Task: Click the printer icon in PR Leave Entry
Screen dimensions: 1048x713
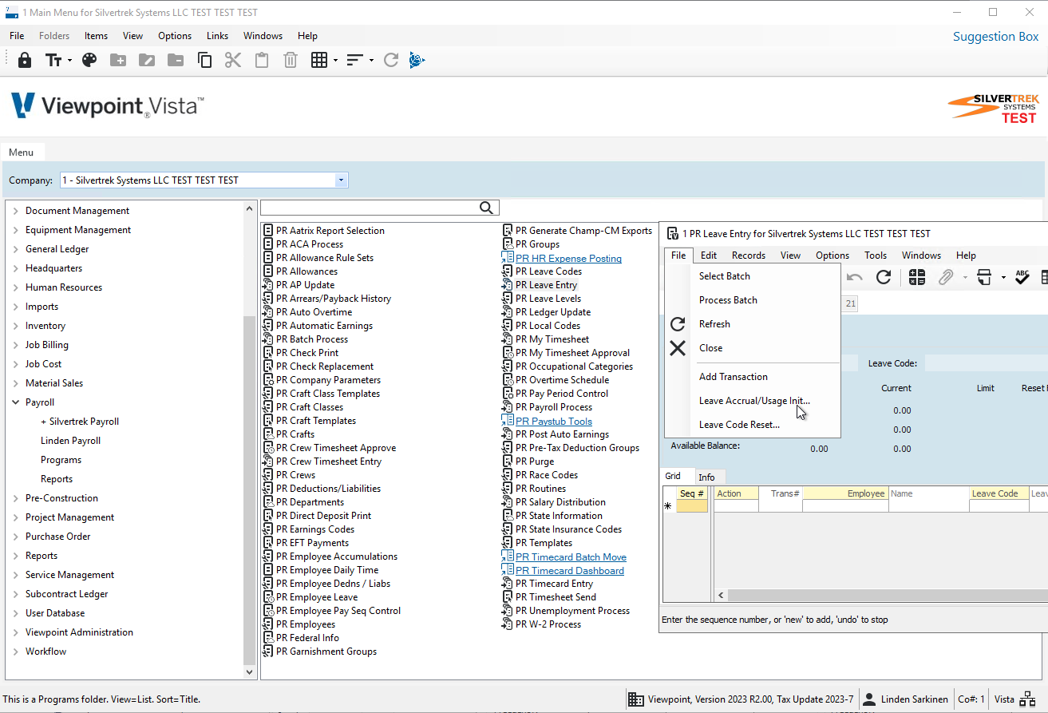Action: tap(984, 277)
